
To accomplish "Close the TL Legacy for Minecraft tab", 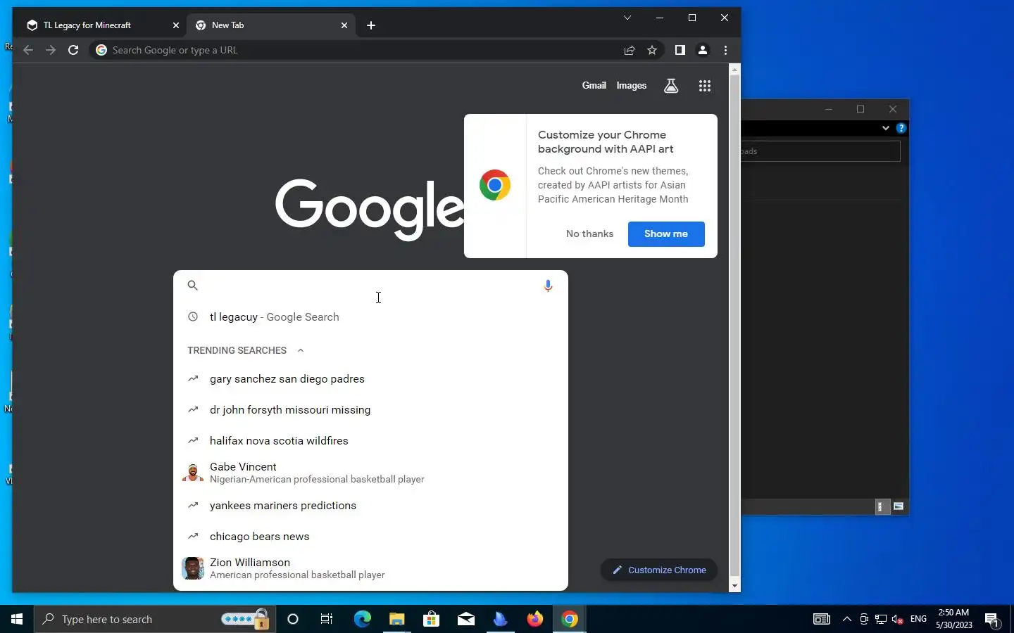I will tap(176, 25).
